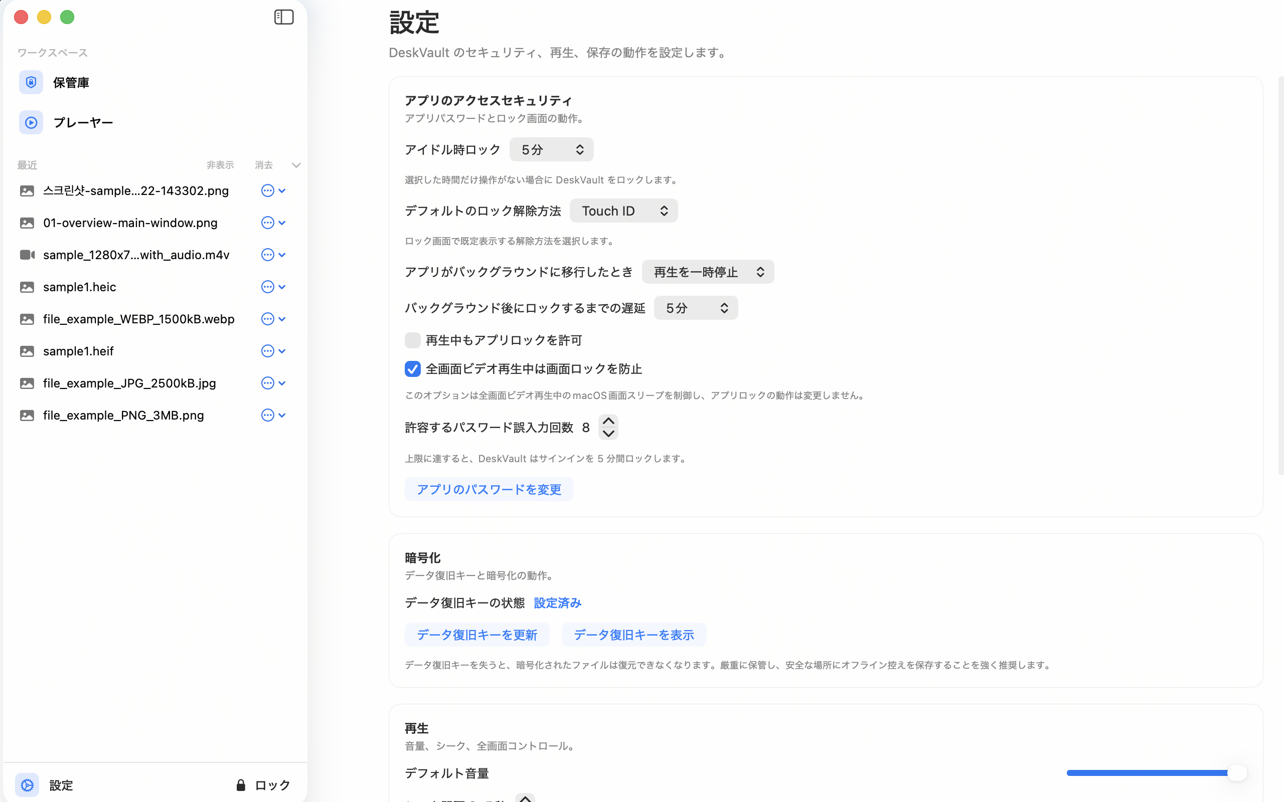Click the image icon beside file_example_PNG_3MB.png
The height and width of the screenshot is (802, 1284).
(27, 415)
